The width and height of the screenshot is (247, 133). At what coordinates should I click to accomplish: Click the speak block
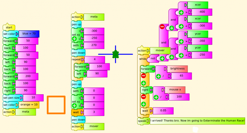click(x=143, y=121)
